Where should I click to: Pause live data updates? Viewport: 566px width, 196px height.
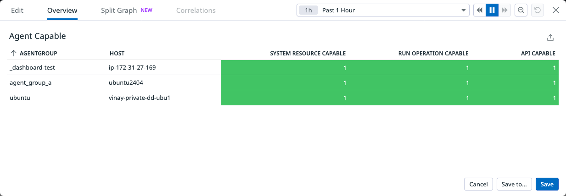[x=492, y=10]
